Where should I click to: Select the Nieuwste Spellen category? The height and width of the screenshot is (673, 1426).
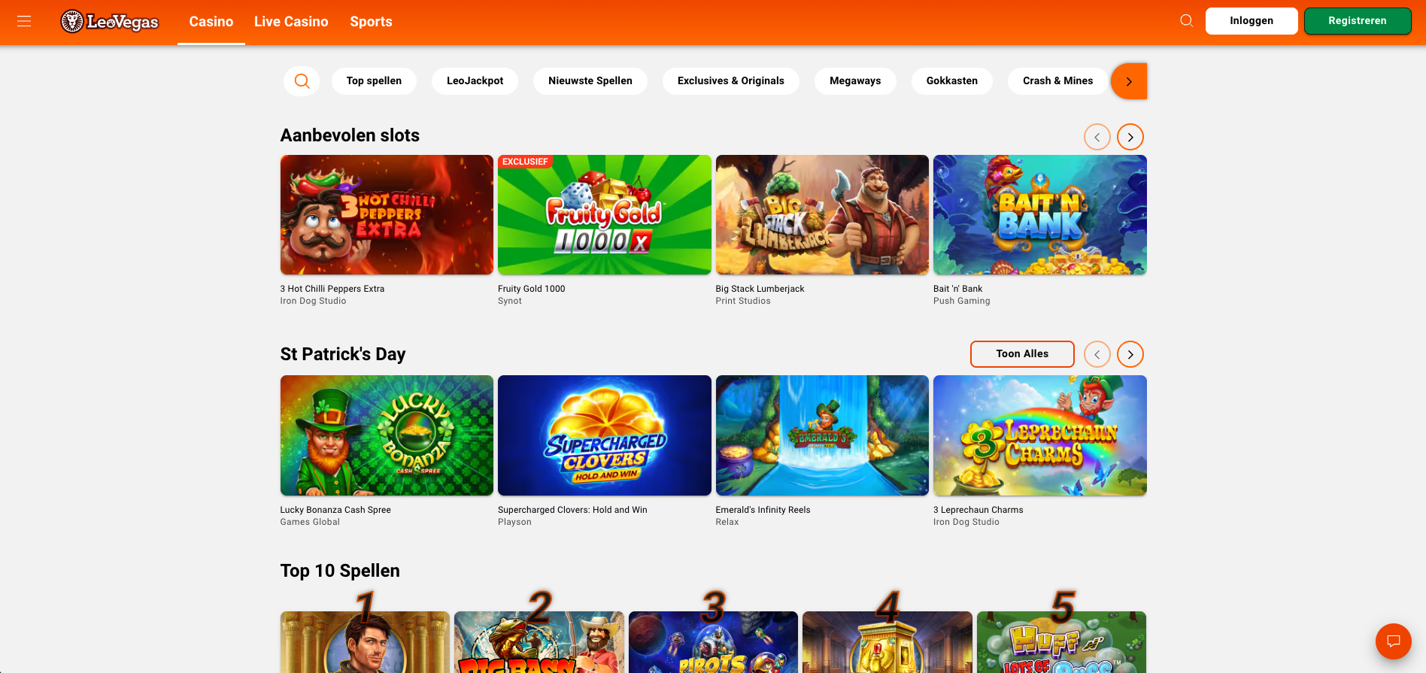[x=590, y=80]
